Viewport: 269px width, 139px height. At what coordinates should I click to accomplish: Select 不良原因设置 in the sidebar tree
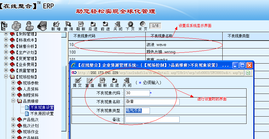(x=42, y=114)
